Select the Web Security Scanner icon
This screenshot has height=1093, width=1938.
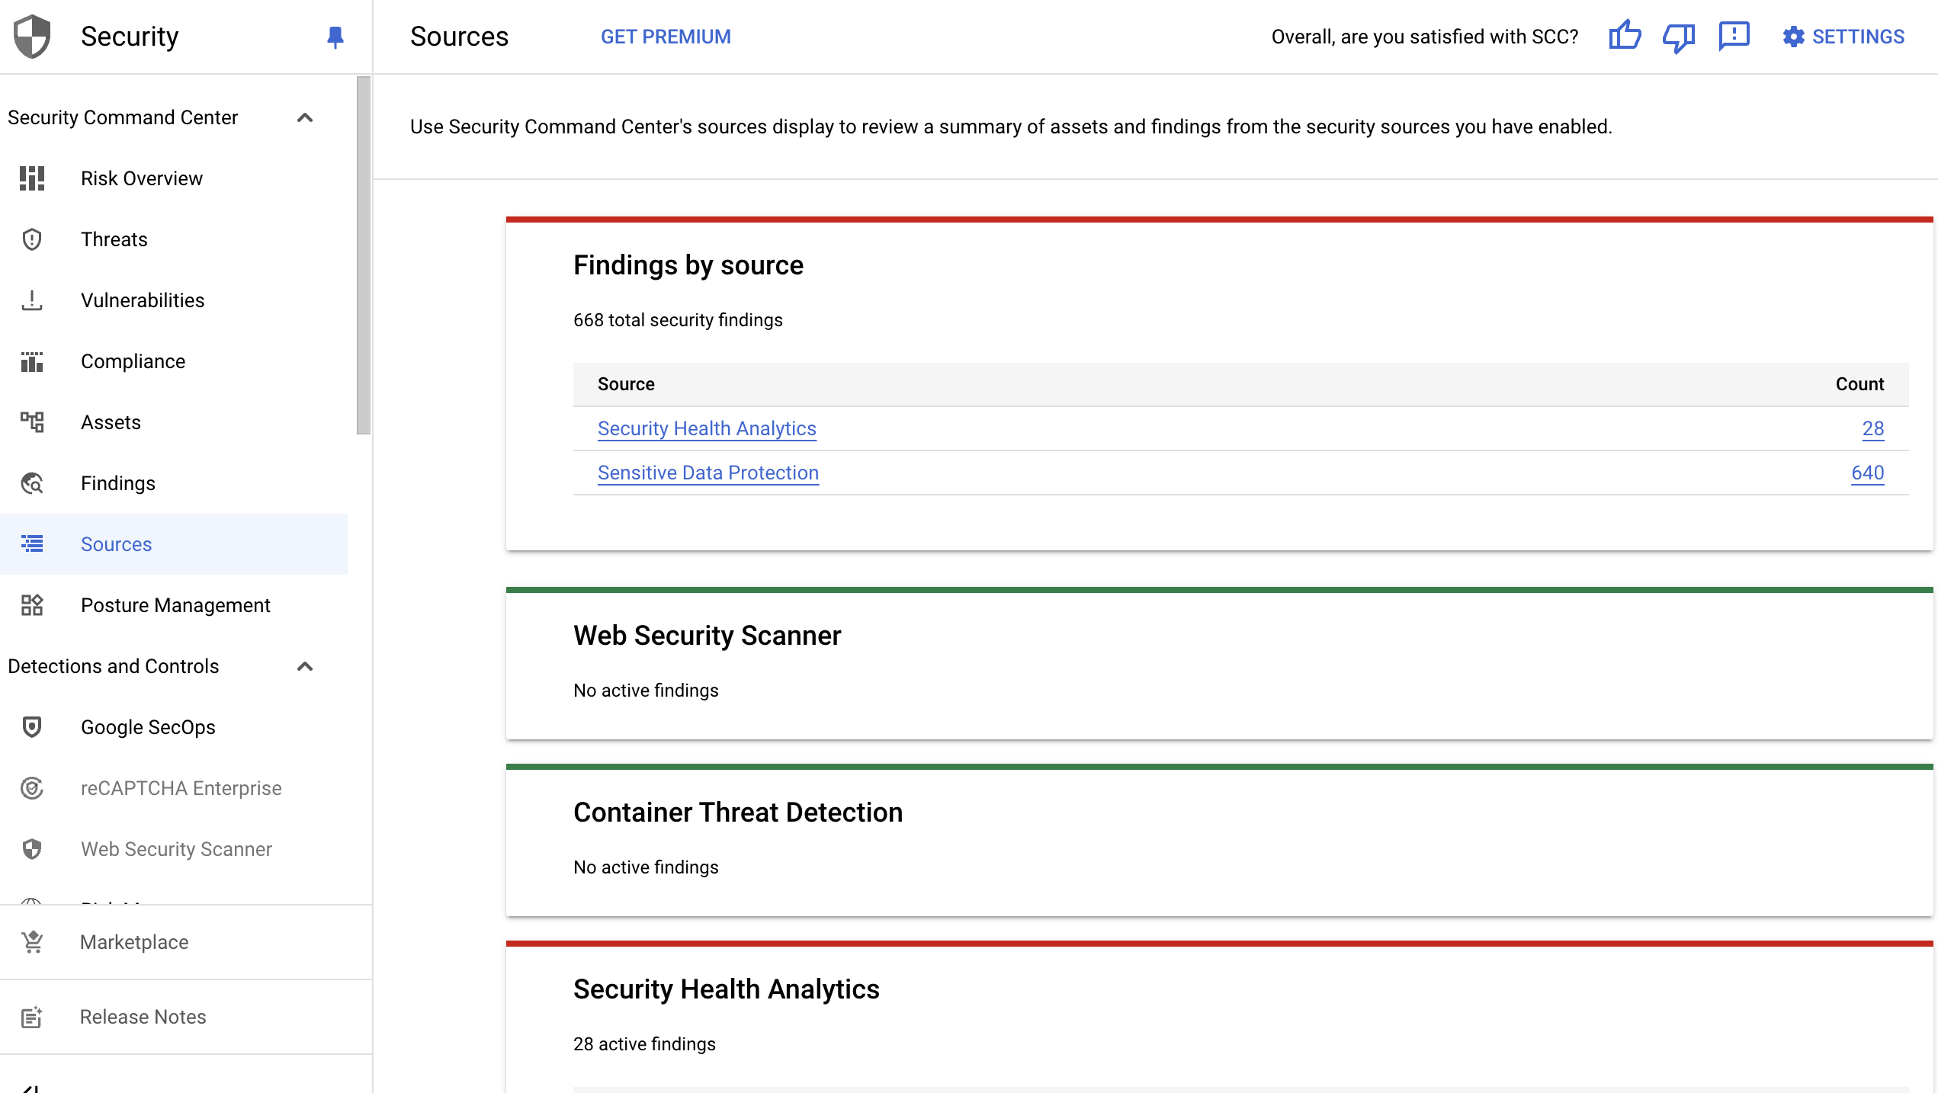tap(31, 848)
